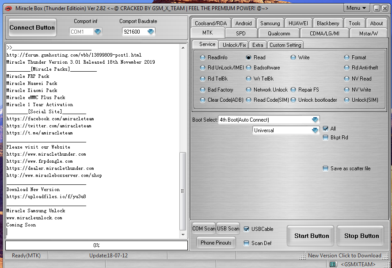The width and height of the screenshot is (392, 268).
Task: Select the CDMA/LG/MI tab
Action: pos(324,33)
